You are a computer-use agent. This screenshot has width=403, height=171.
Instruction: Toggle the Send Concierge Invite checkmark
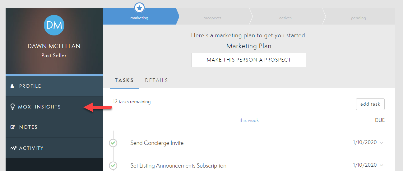point(113,143)
